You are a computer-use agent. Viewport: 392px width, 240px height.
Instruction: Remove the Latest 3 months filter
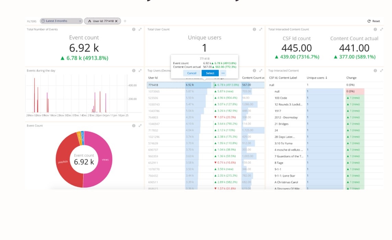click(80, 21)
